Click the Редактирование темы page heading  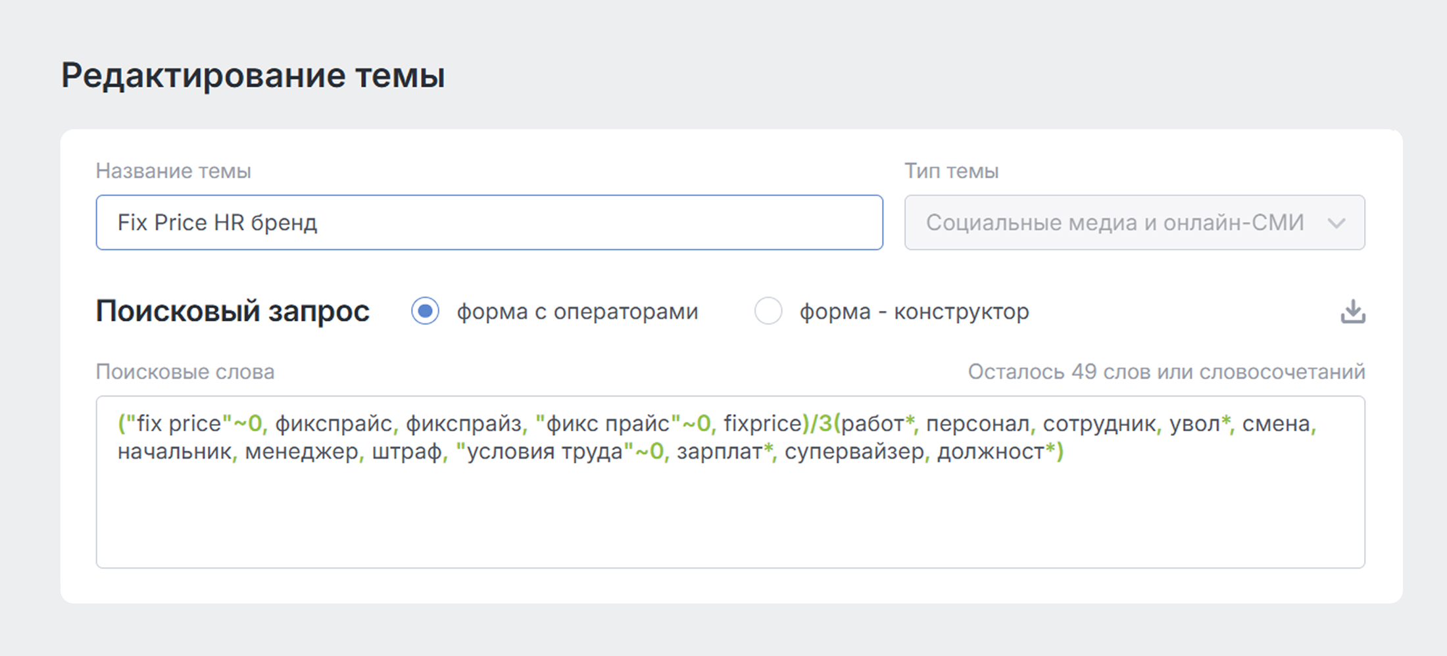point(253,76)
